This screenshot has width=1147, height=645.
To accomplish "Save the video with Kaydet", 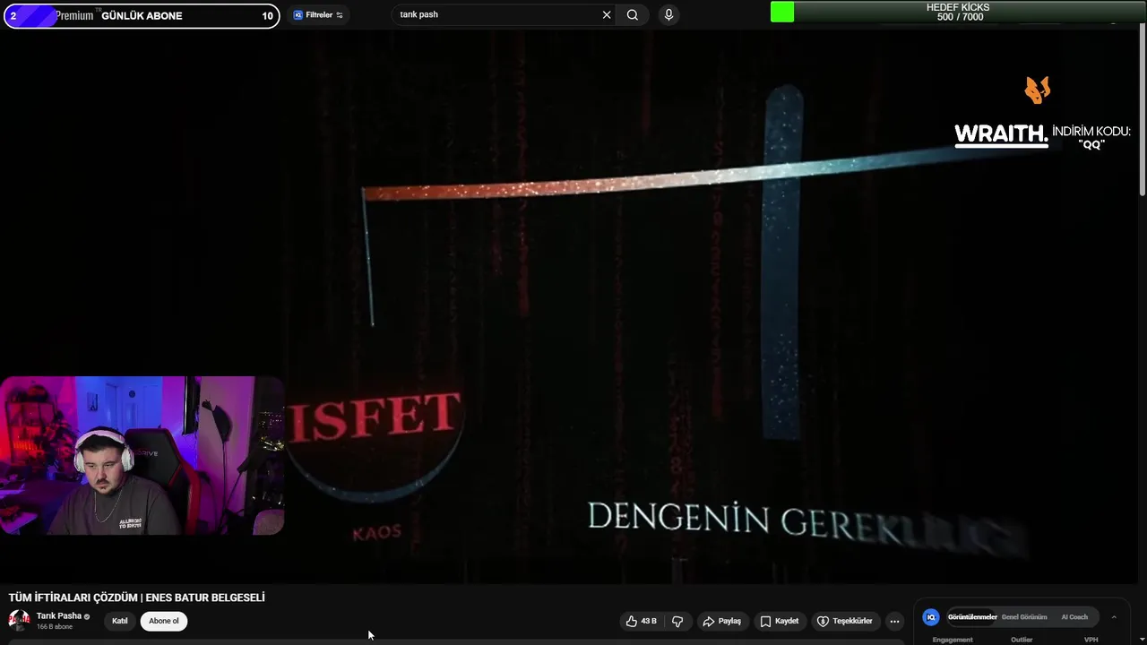I will click(x=780, y=621).
